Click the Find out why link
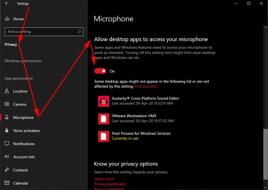268x190 pixels. pos(146,86)
